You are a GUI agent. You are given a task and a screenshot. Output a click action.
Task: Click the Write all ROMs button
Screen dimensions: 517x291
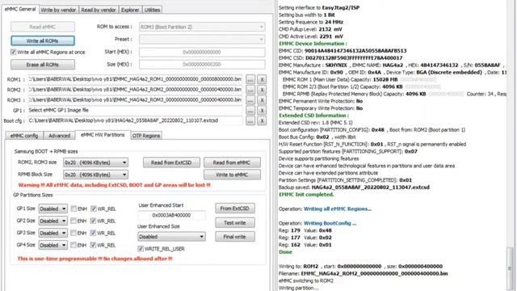click(43, 40)
